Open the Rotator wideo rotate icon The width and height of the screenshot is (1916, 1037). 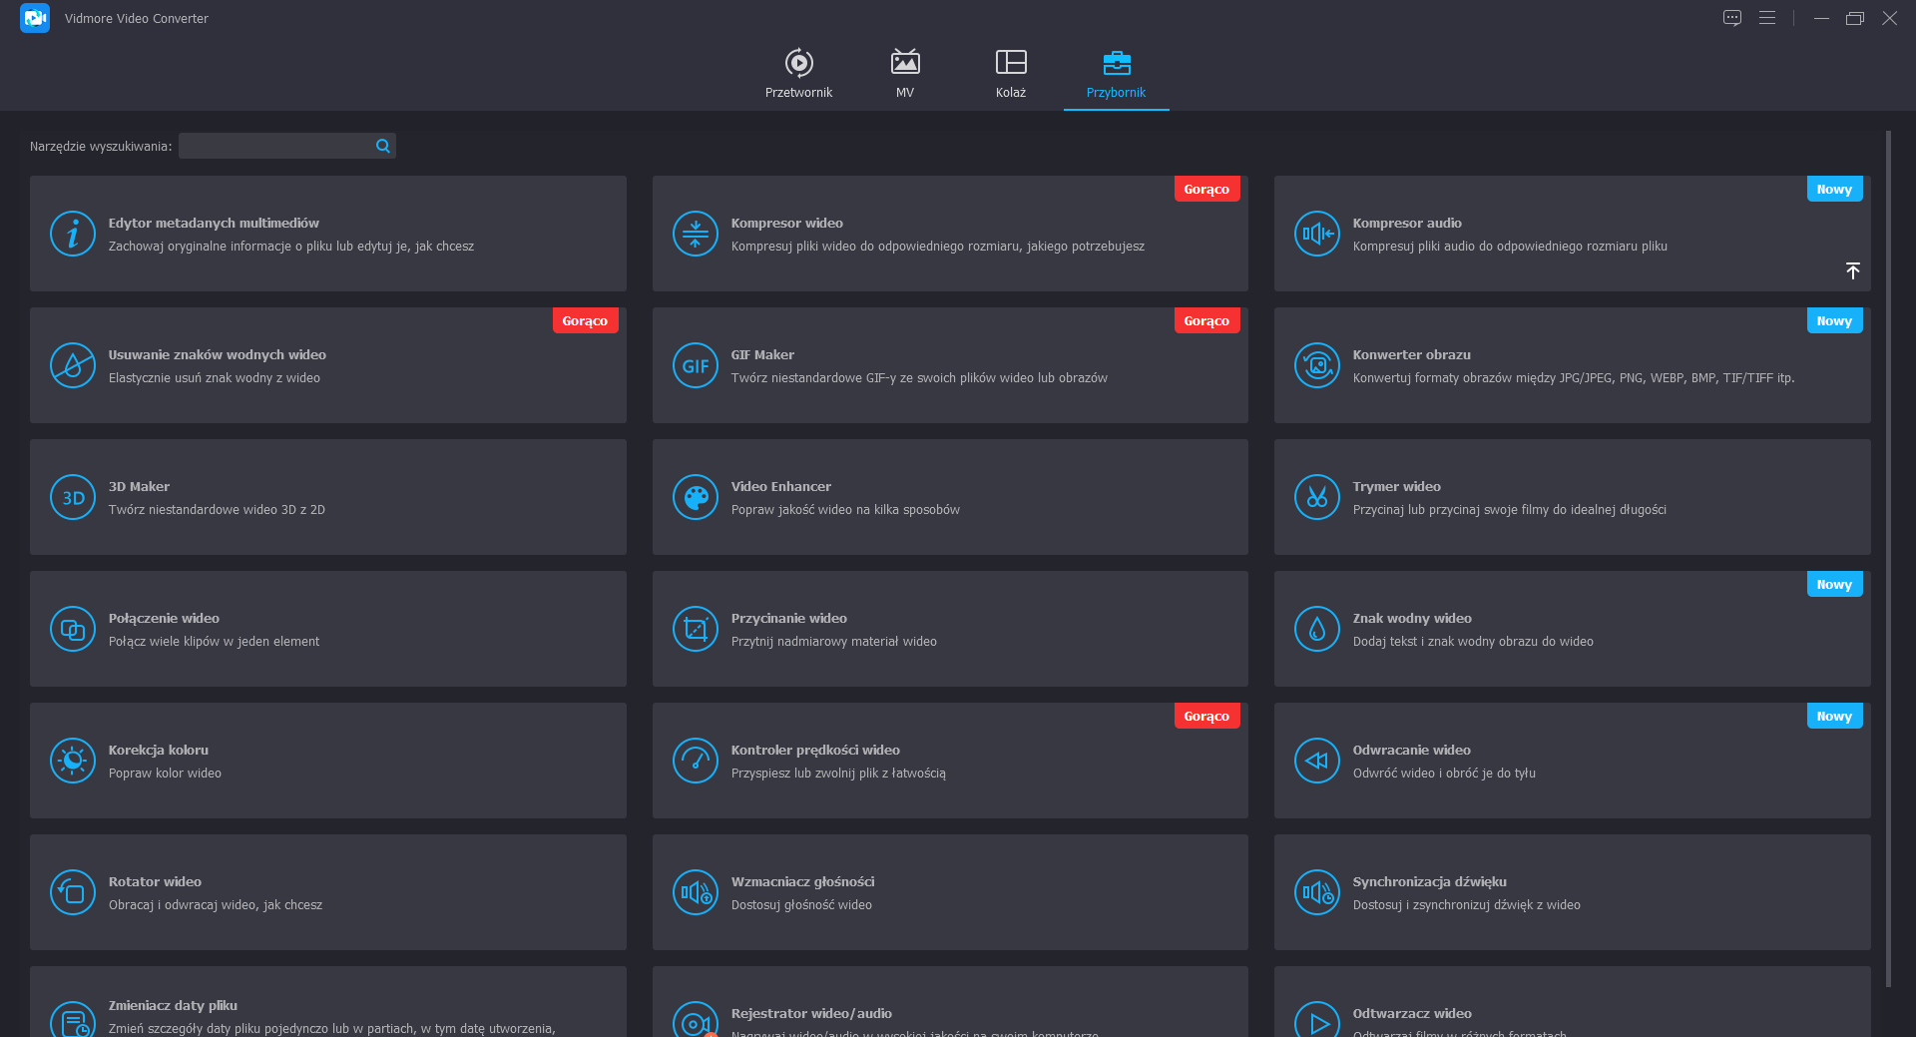pyautogui.click(x=73, y=892)
